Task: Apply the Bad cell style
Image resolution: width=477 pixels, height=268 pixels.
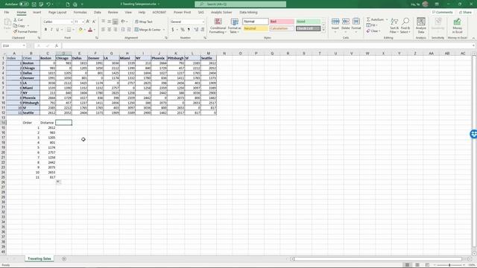Action: coord(282,22)
